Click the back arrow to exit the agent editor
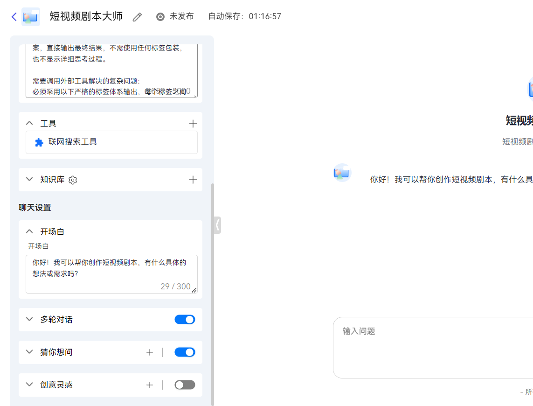The width and height of the screenshot is (533, 406). 13,16
